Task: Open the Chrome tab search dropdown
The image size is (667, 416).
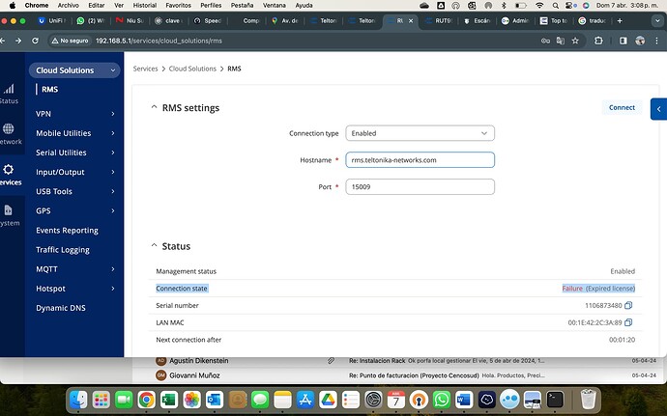Action: tap(657, 20)
